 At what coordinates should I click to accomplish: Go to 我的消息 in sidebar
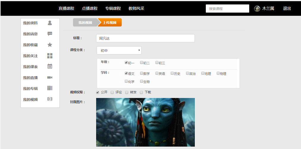(x=30, y=34)
